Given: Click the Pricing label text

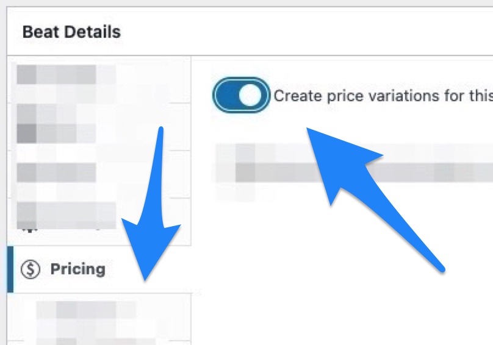Looking at the screenshot, I should (78, 269).
